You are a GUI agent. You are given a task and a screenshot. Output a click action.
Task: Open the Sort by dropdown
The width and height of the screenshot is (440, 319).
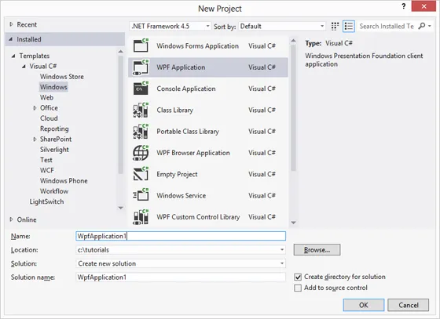[x=282, y=27]
